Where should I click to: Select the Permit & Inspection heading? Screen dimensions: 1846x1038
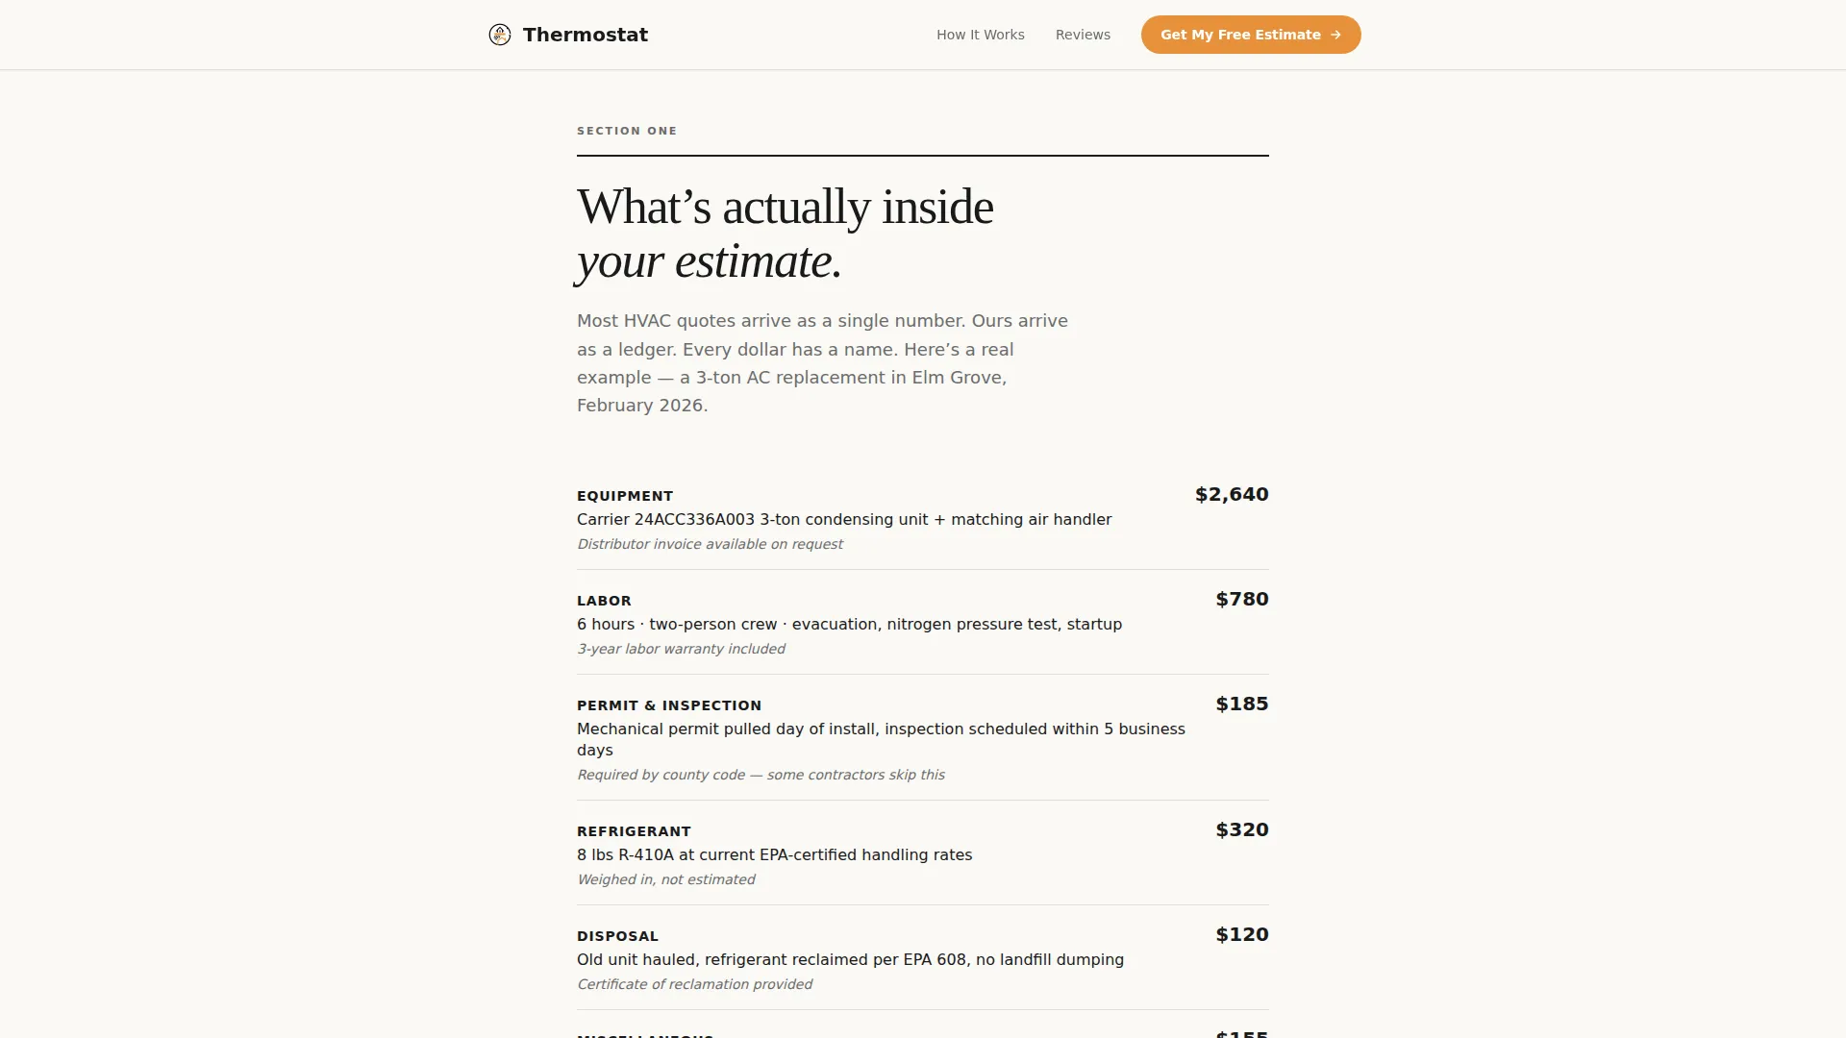[x=669, y=705]
